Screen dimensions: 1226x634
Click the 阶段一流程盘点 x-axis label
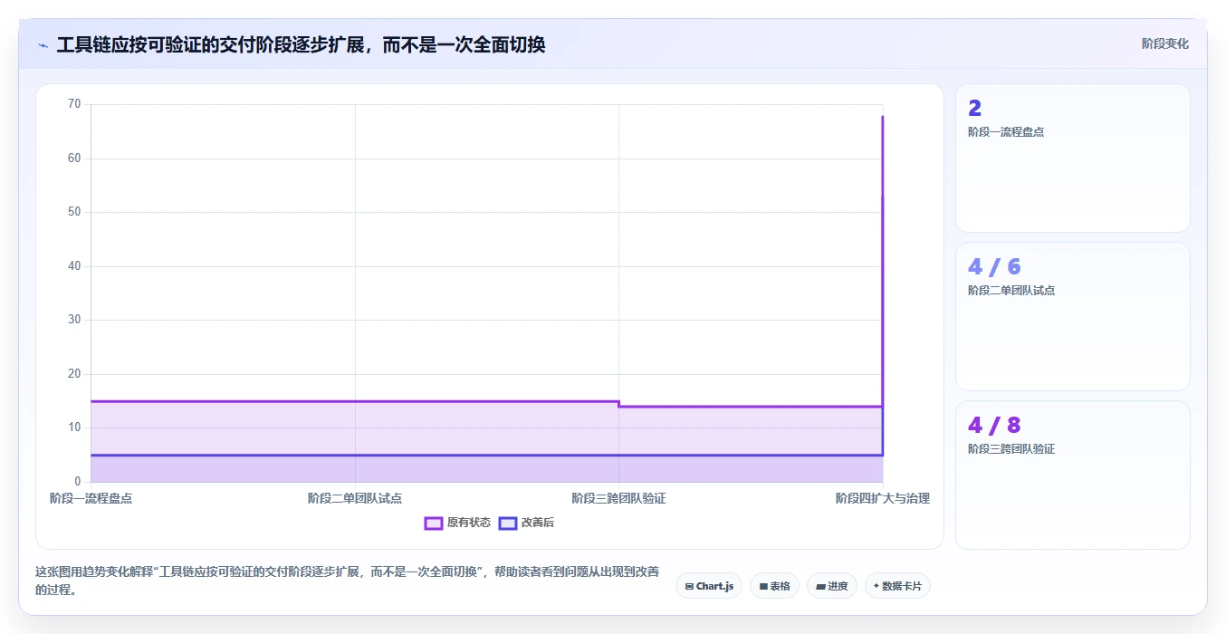pos(91,498)
